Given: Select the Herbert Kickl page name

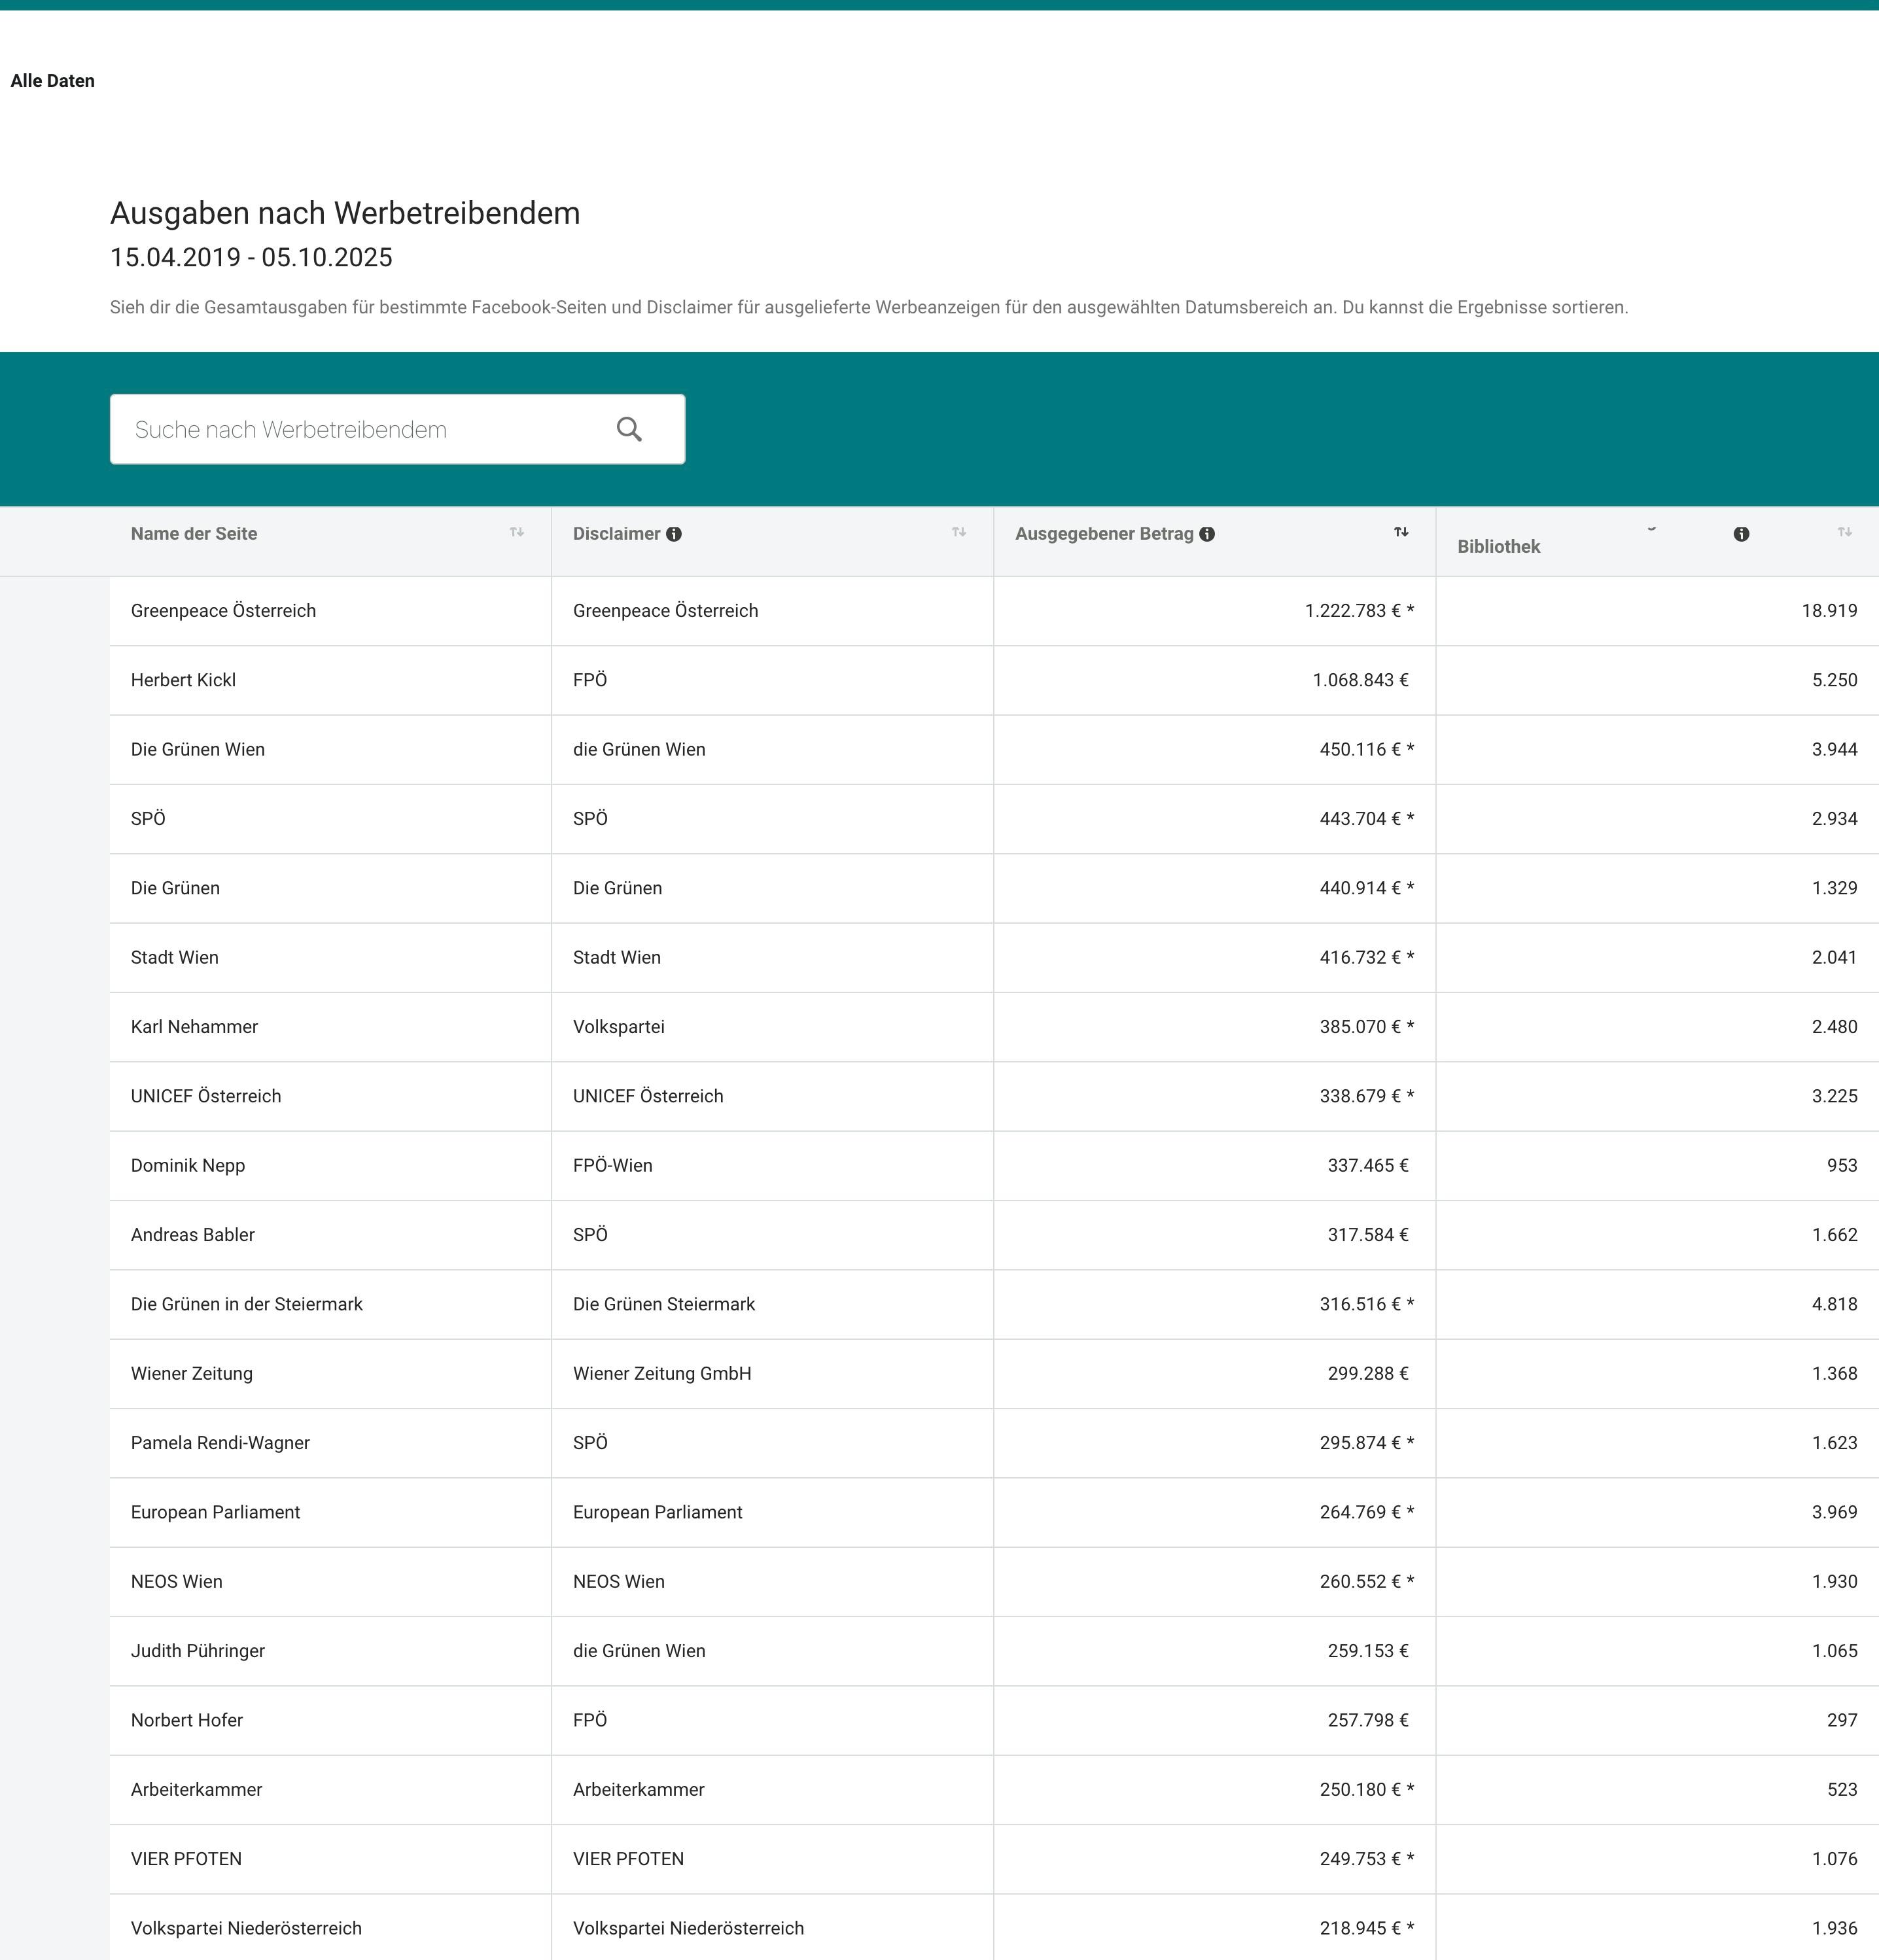Looking at the screenshot, I should [x=183, y=680].
